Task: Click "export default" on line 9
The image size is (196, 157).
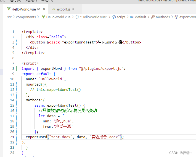Action: [36, 74]
